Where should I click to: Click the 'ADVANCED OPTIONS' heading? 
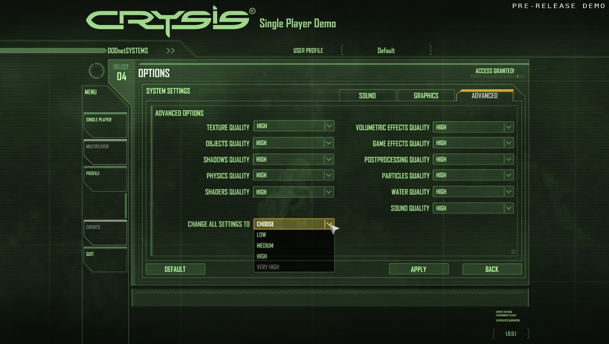[180, 113]
